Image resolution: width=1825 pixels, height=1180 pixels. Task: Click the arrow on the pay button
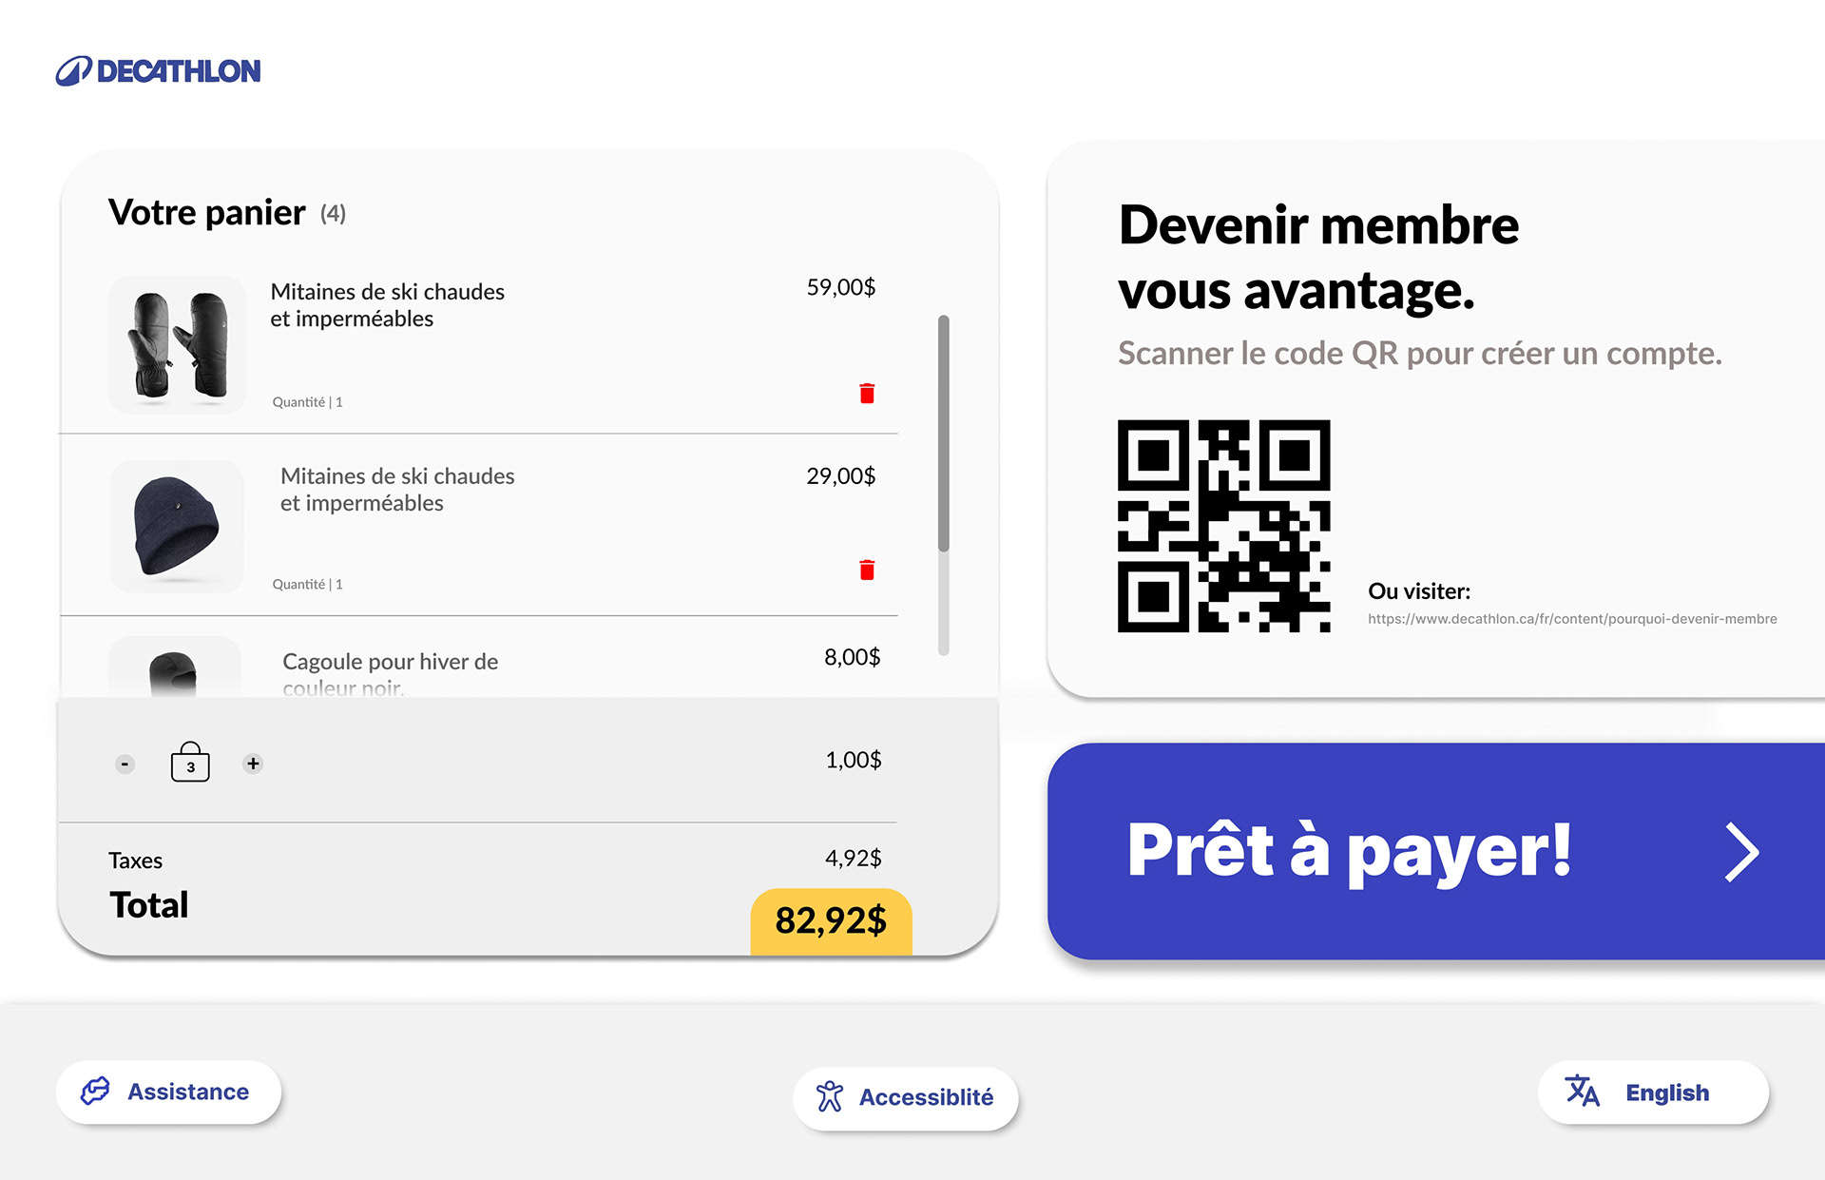coord(1741,853)
